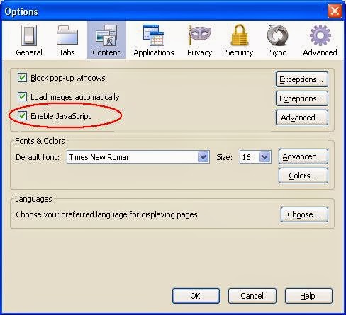Disable the Enable JavaScript checkbox
Viewport: 346px width, 315px height.
pyautogui.click(x=22, y=116)
